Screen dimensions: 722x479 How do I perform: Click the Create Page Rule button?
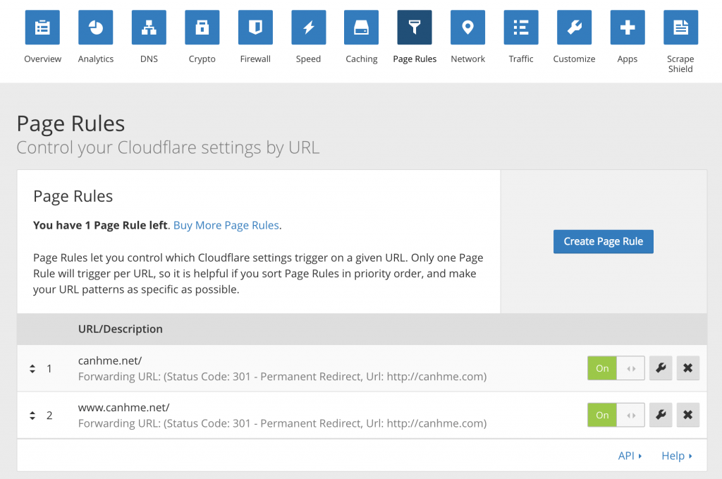click(603, 241)
